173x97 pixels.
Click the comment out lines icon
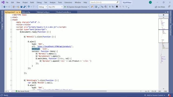coord(110,7)
